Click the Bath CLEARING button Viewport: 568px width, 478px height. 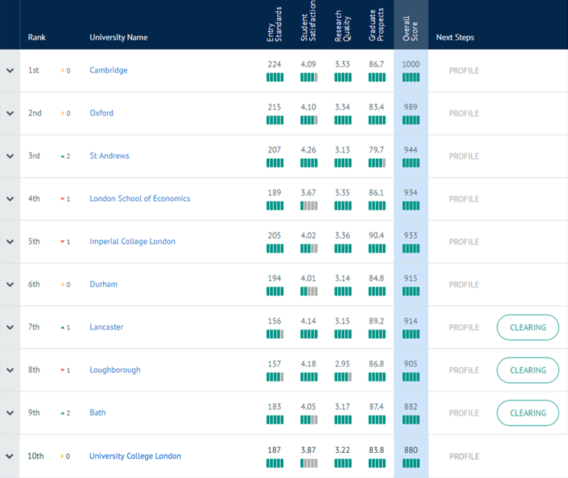(x=528, y=413)
